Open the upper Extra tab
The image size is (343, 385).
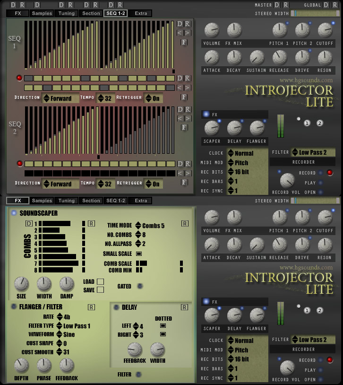pyautogui.click(x=141, y=13)
